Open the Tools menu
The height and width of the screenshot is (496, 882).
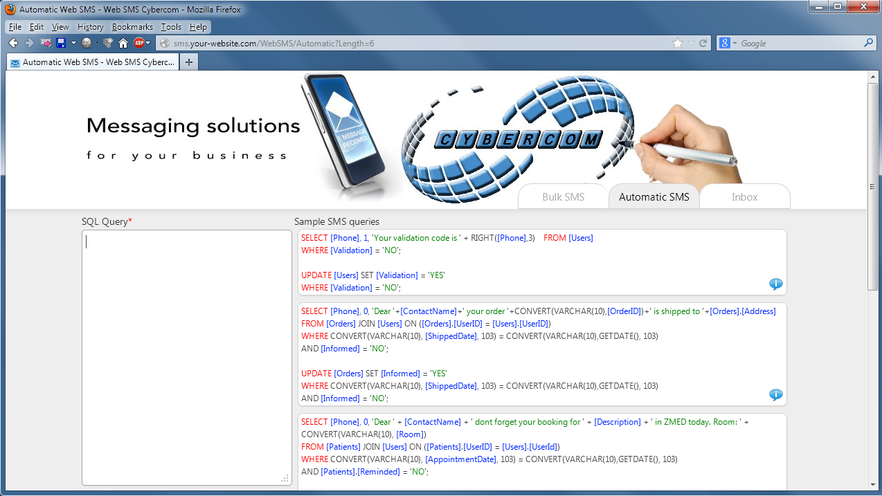pos(171,27)
